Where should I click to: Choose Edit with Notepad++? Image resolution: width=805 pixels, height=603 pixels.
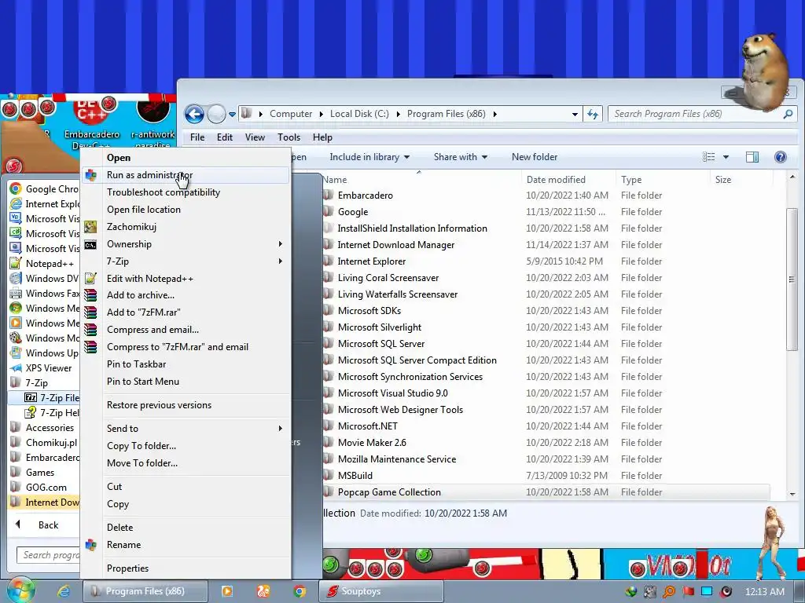coord(150,279)
